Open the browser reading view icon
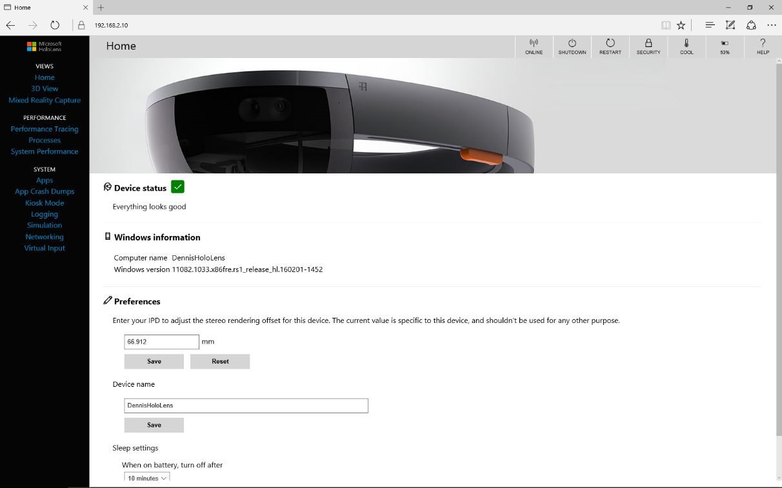 tap(666, 25)
